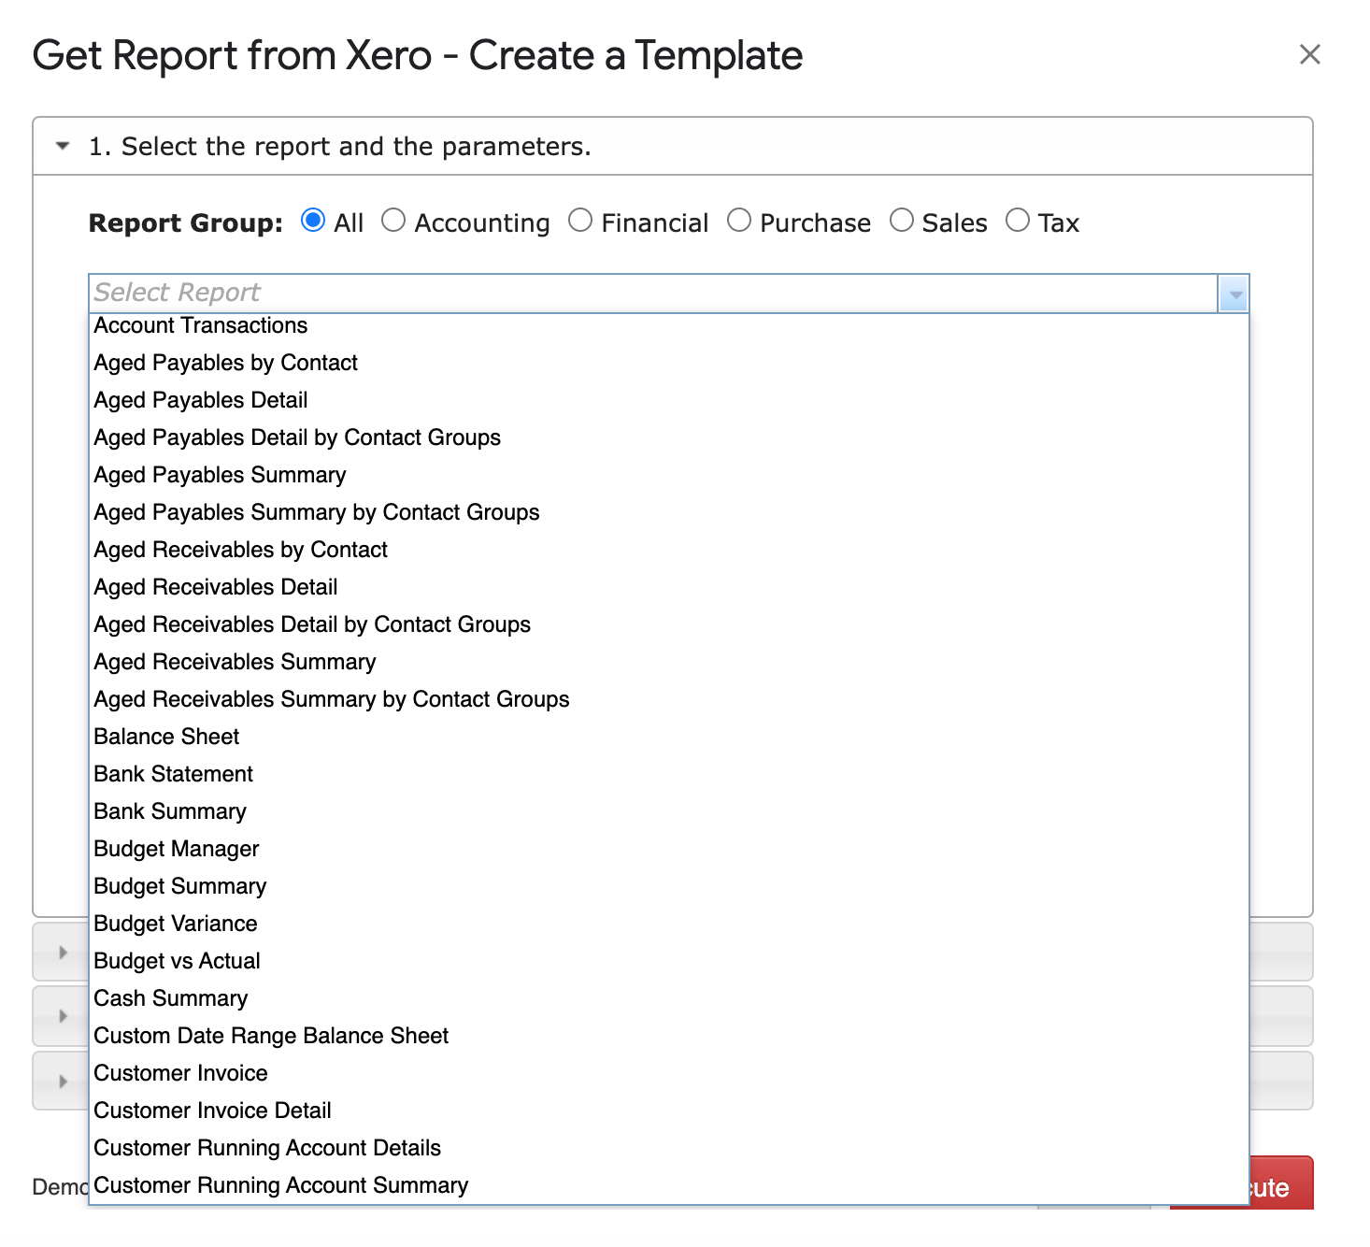Viewport: 1370px width, 1247px height.
Task: Select Aged Payables Summary by Contact Groups
Action: (x=669, y=512)
